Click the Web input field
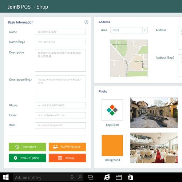This screenshot has width=182, height=182. pos(60,125)
